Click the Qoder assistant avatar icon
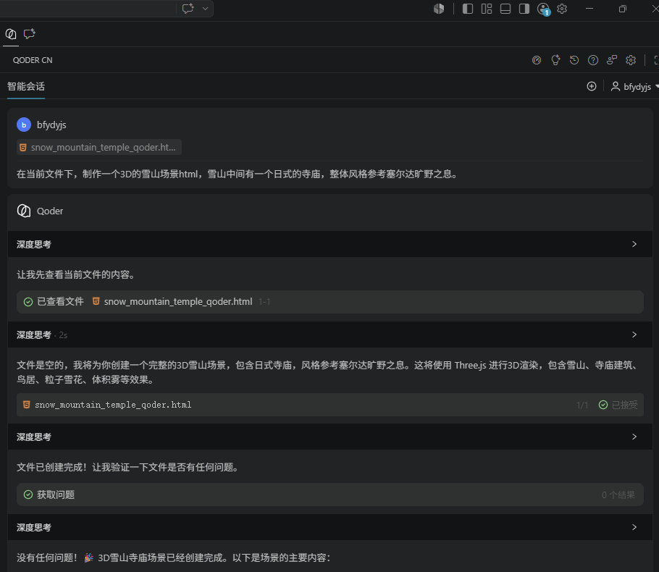This screenshot has height=572, width=659. [x=24, y=211]
